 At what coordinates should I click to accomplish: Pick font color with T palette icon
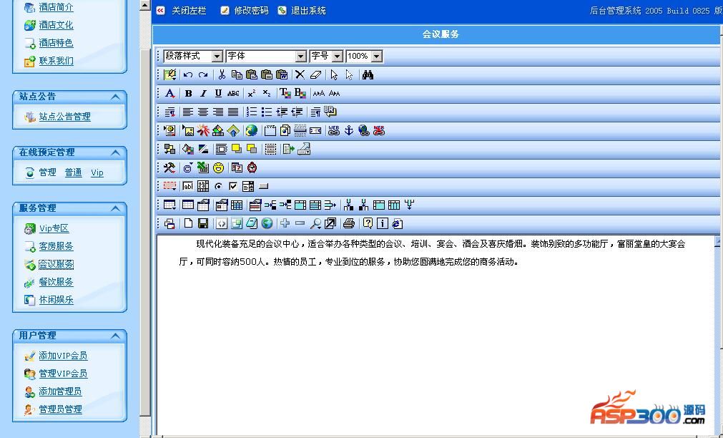click(285, 94)
